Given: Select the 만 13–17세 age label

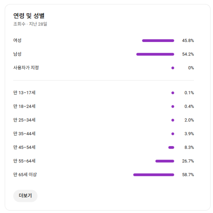Looking at the screenshot, I should [x=24, y=93].
